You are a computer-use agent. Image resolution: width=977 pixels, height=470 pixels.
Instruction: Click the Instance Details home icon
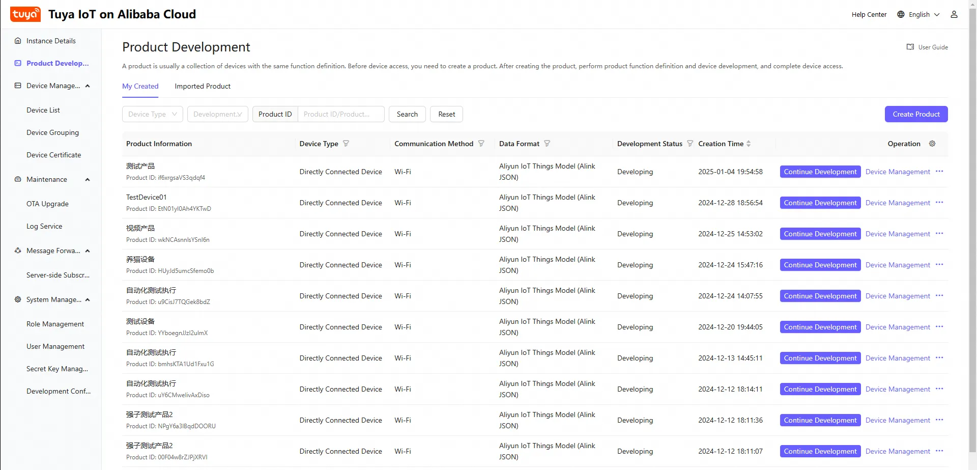pos(18,41)
